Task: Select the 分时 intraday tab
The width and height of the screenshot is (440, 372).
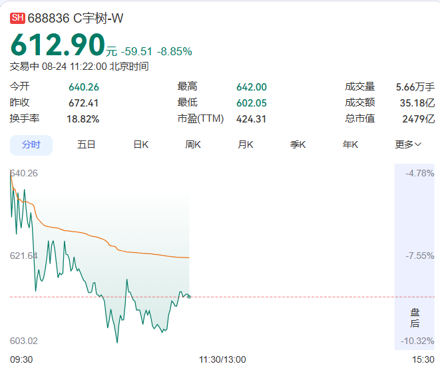Action: click(31, 145)
